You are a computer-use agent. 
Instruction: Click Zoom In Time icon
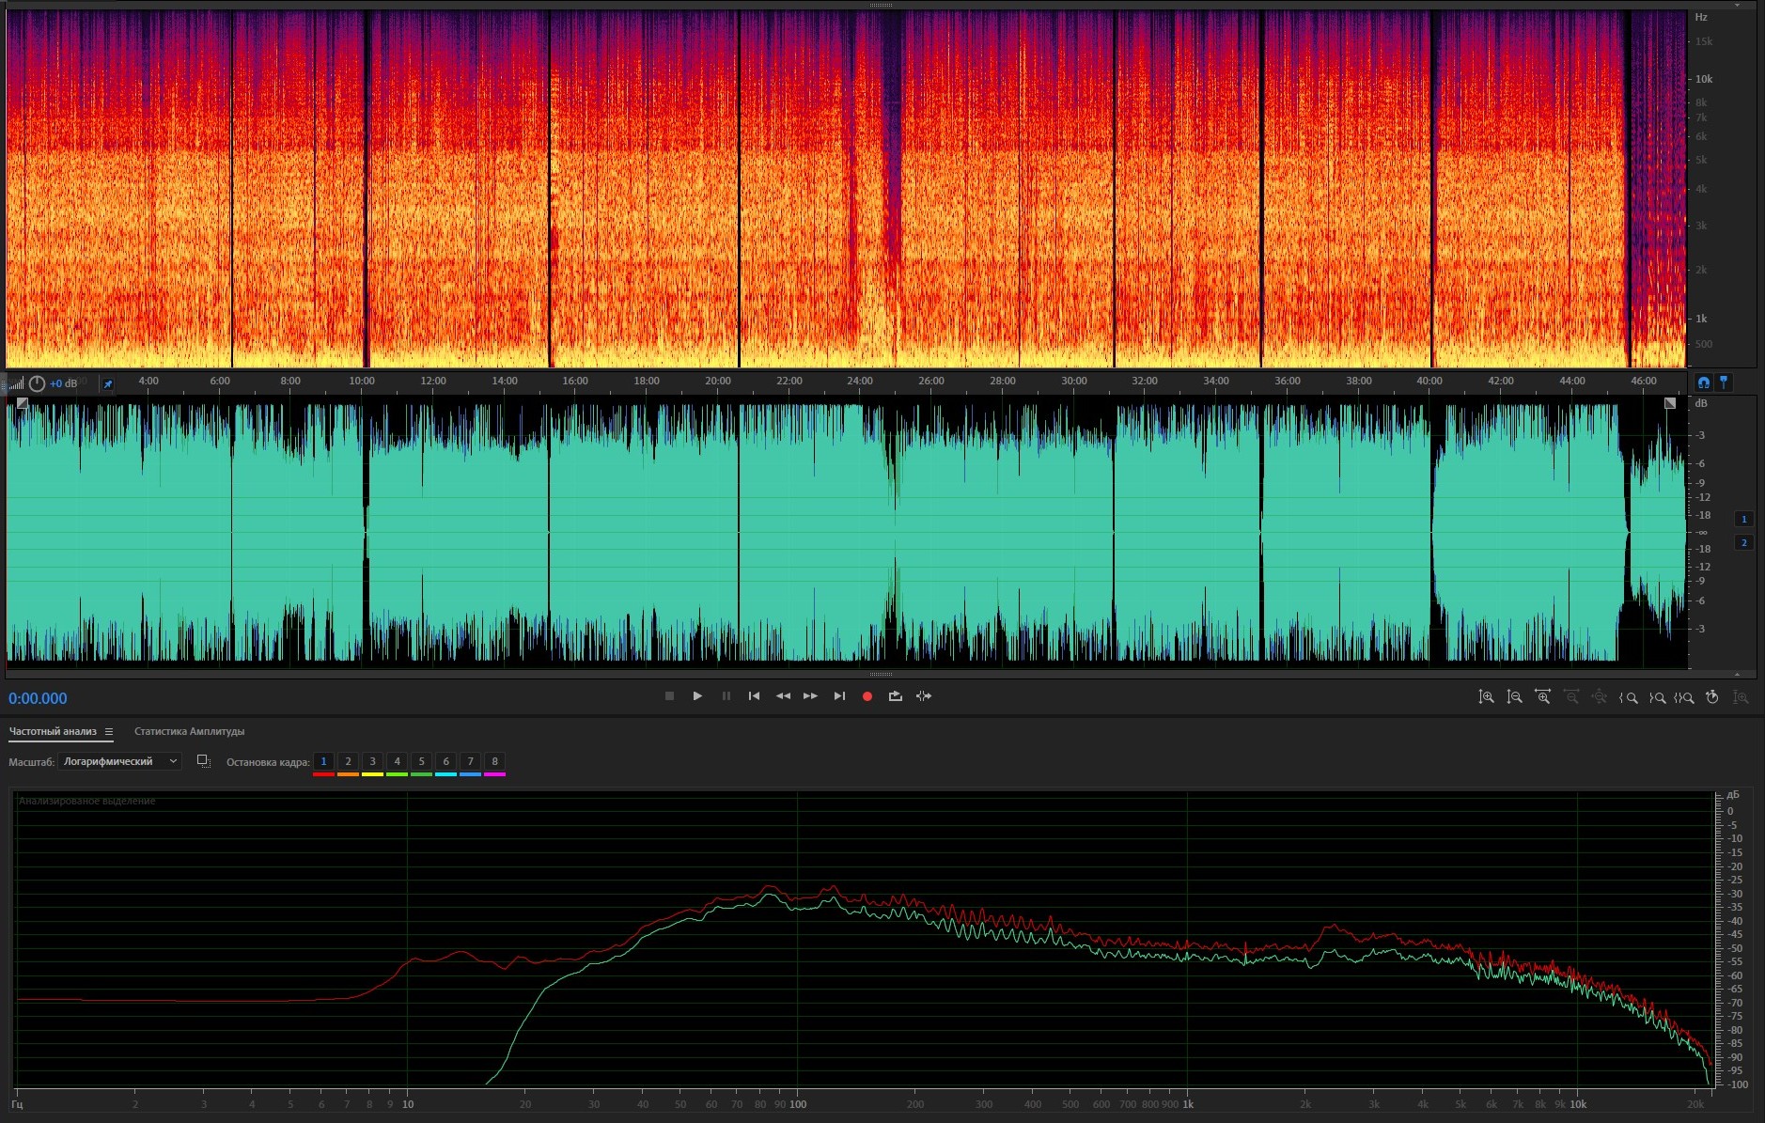pos(1542,697)
